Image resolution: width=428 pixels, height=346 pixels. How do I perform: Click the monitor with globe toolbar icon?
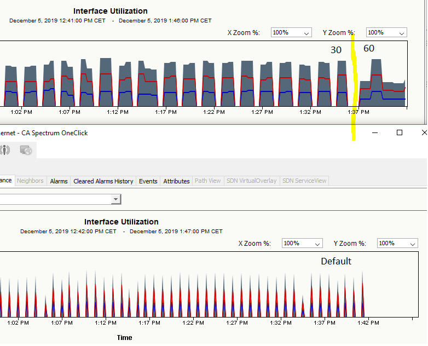pos(26,150)
